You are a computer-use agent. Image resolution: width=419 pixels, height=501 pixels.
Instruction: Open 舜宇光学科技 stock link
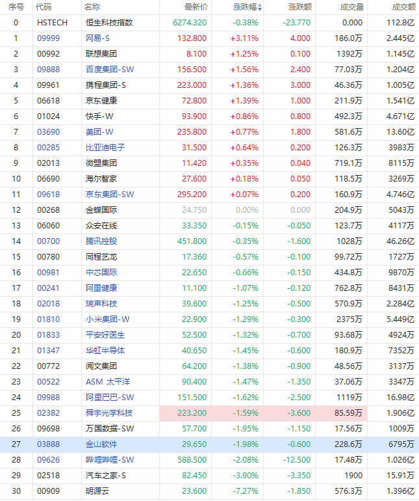pyautogui.click(x=109, y=413)
